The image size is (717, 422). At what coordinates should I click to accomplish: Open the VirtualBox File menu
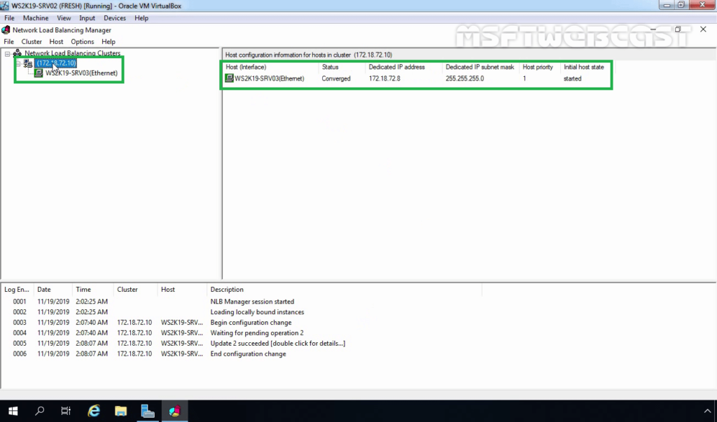pyautogui.click(x=9, y=18)
